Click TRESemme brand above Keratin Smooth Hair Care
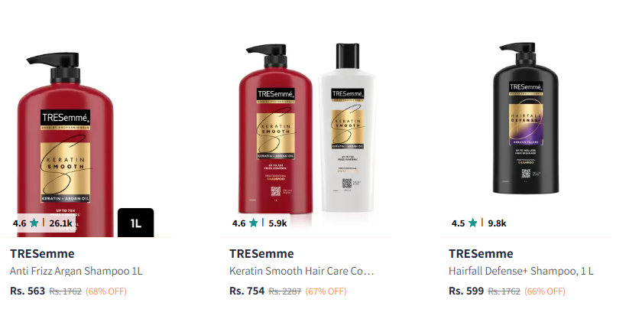This screenshot has width=639, height=319. (261, 254)
